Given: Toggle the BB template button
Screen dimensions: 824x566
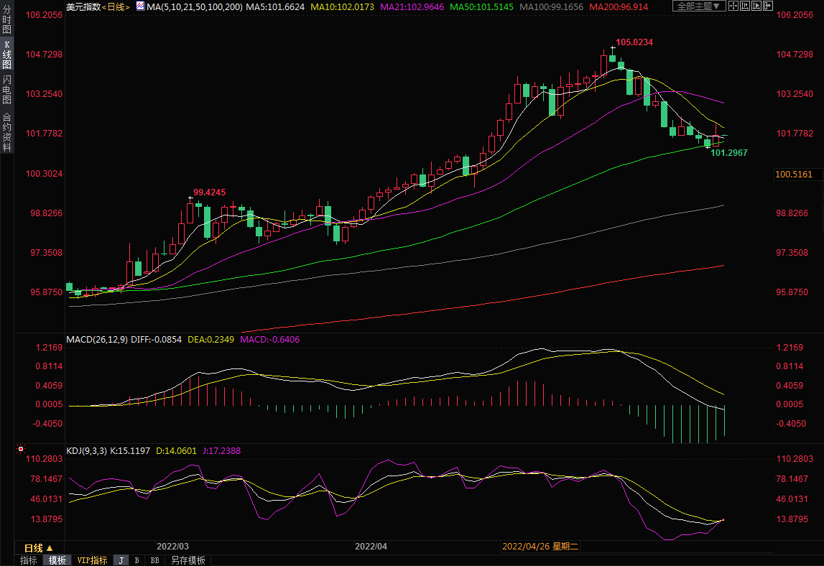Looking at the screenshot, I should coord(154,560).
